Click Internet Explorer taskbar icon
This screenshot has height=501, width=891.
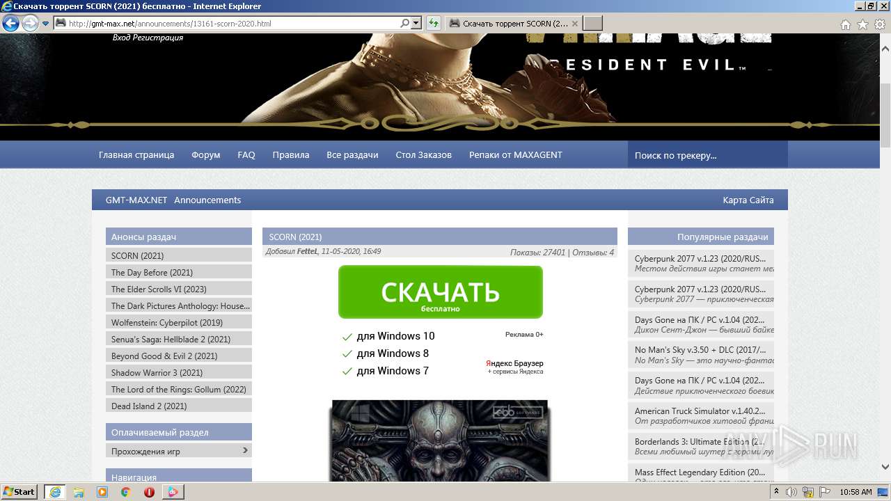pyautogui.click(x=54, y=491)
